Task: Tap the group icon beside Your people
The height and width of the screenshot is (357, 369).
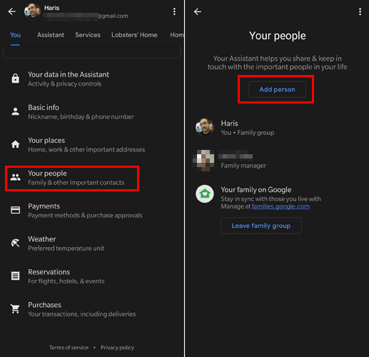Action: coord(16,177)
